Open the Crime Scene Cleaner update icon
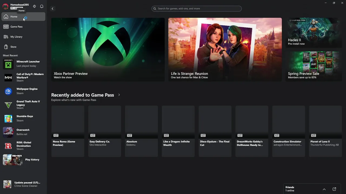 7,184
